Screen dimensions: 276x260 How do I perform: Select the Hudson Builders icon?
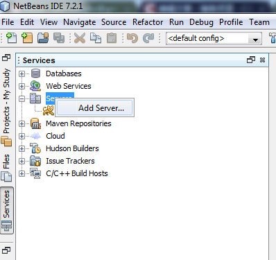pyautogui.click(x=35, y=148)
